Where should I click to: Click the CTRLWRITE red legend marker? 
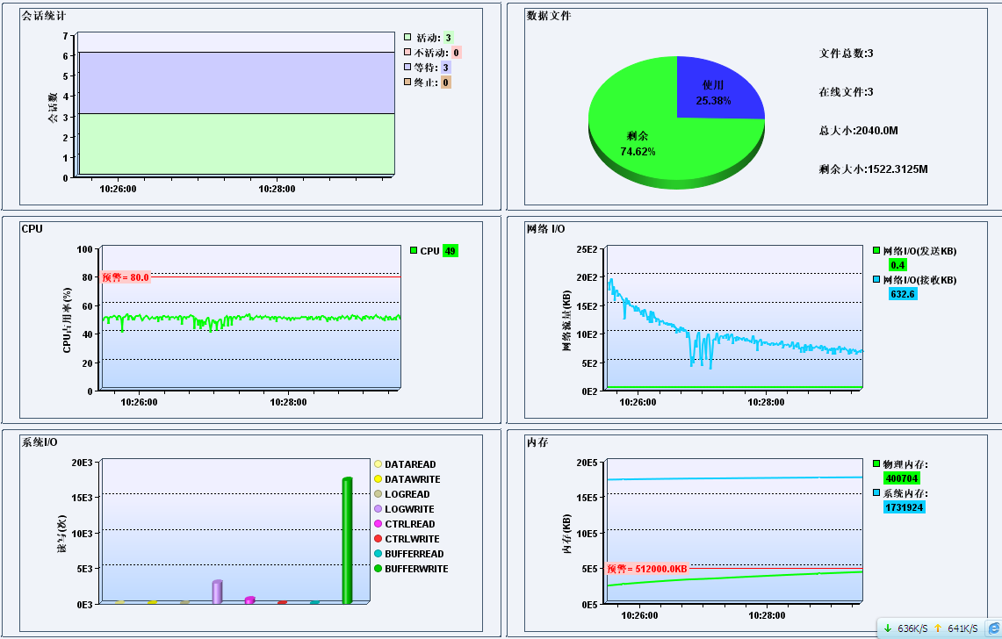pyautogui.click(x=378, y=539)
